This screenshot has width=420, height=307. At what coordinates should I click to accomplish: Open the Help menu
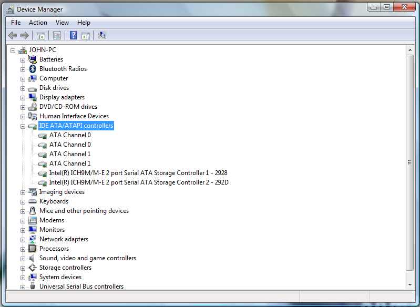[84, 23]
